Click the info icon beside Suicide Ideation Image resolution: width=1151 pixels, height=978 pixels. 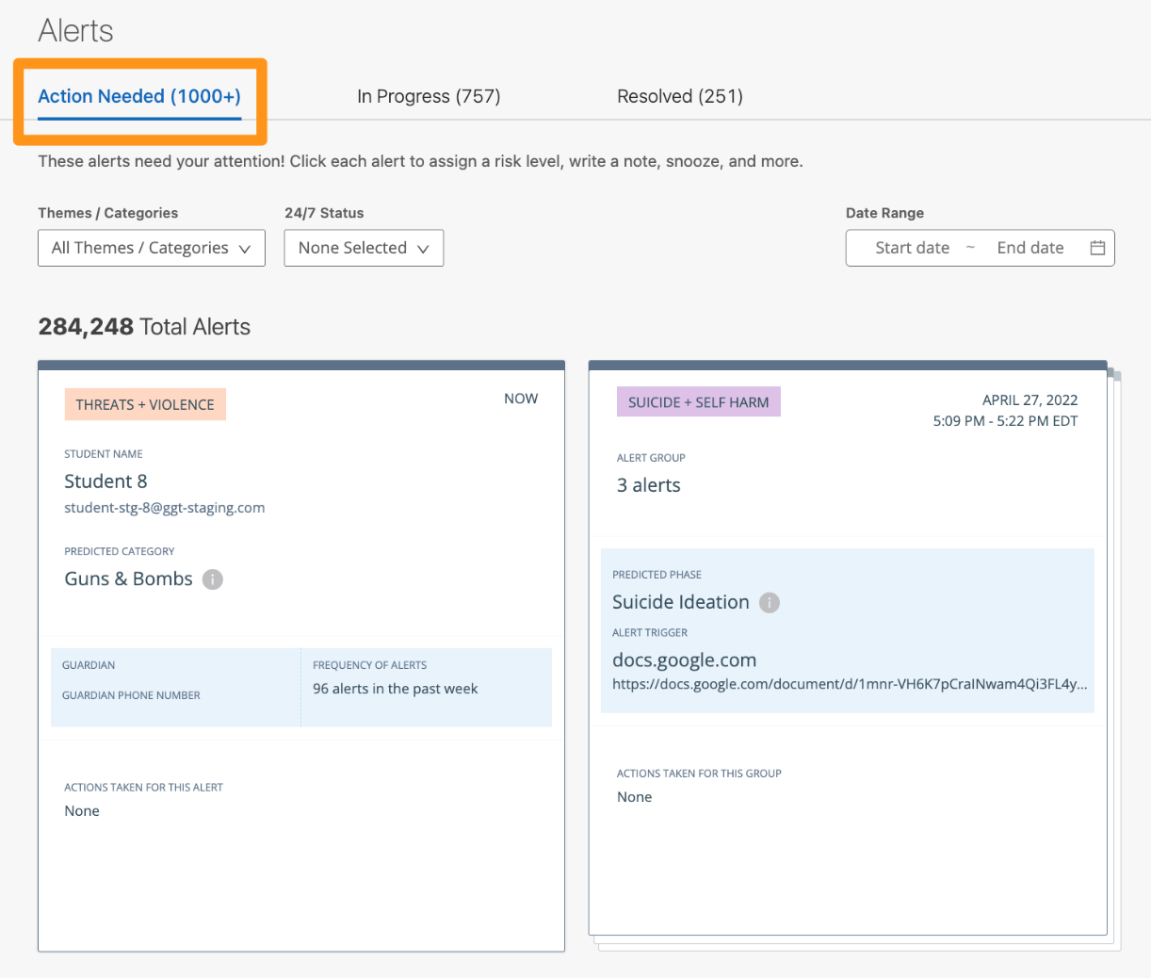770,603
